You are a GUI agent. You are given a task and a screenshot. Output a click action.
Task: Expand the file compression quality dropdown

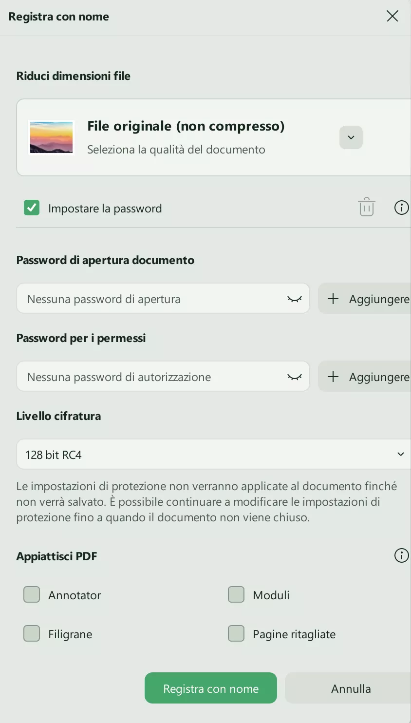coord(351,137)
